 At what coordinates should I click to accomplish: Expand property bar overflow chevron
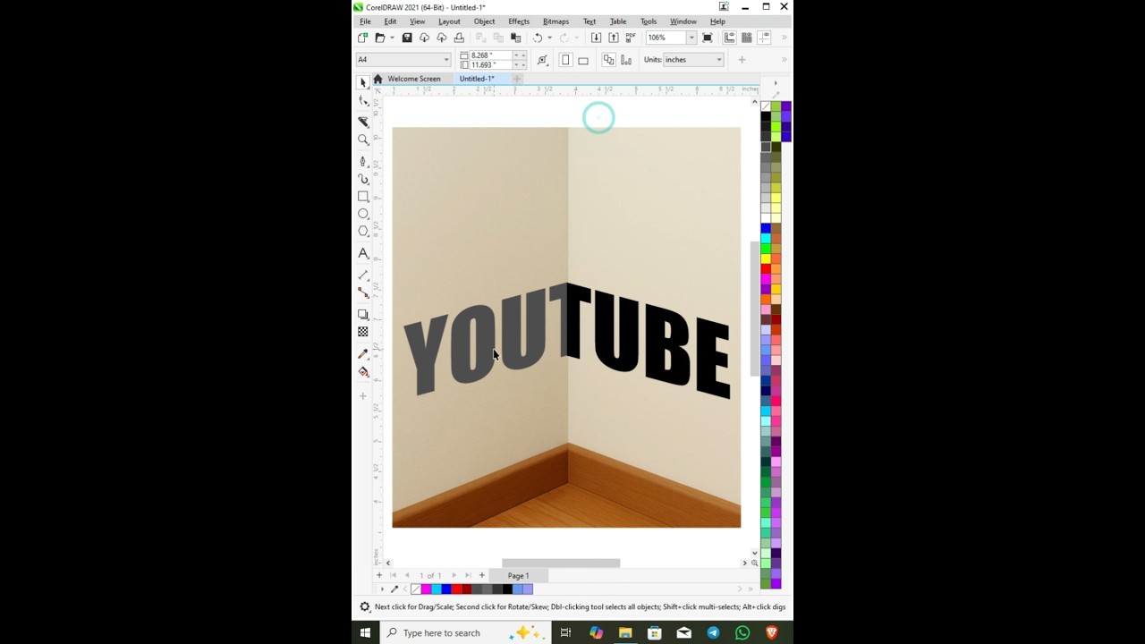click(785, 60)
